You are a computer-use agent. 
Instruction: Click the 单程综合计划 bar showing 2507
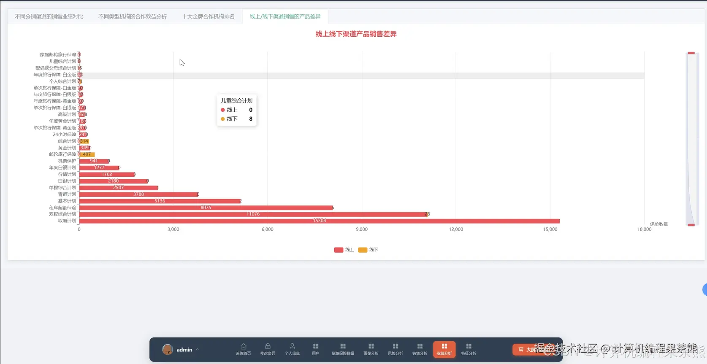click(x=119, y=188)
